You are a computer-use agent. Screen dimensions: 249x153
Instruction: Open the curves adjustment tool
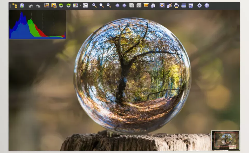(x=85, y=5)
